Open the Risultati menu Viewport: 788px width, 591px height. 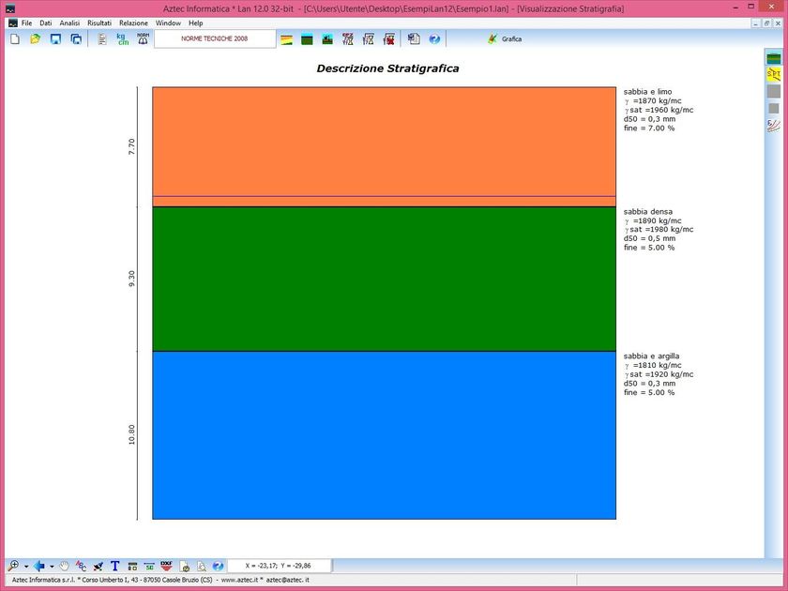coord(99,23)
